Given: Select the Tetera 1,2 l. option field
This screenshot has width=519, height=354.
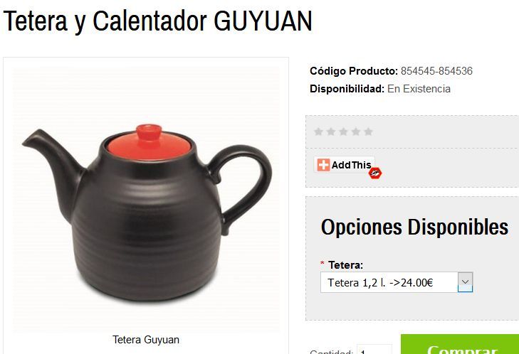Looking at the screenshot, I should [397, 282].
